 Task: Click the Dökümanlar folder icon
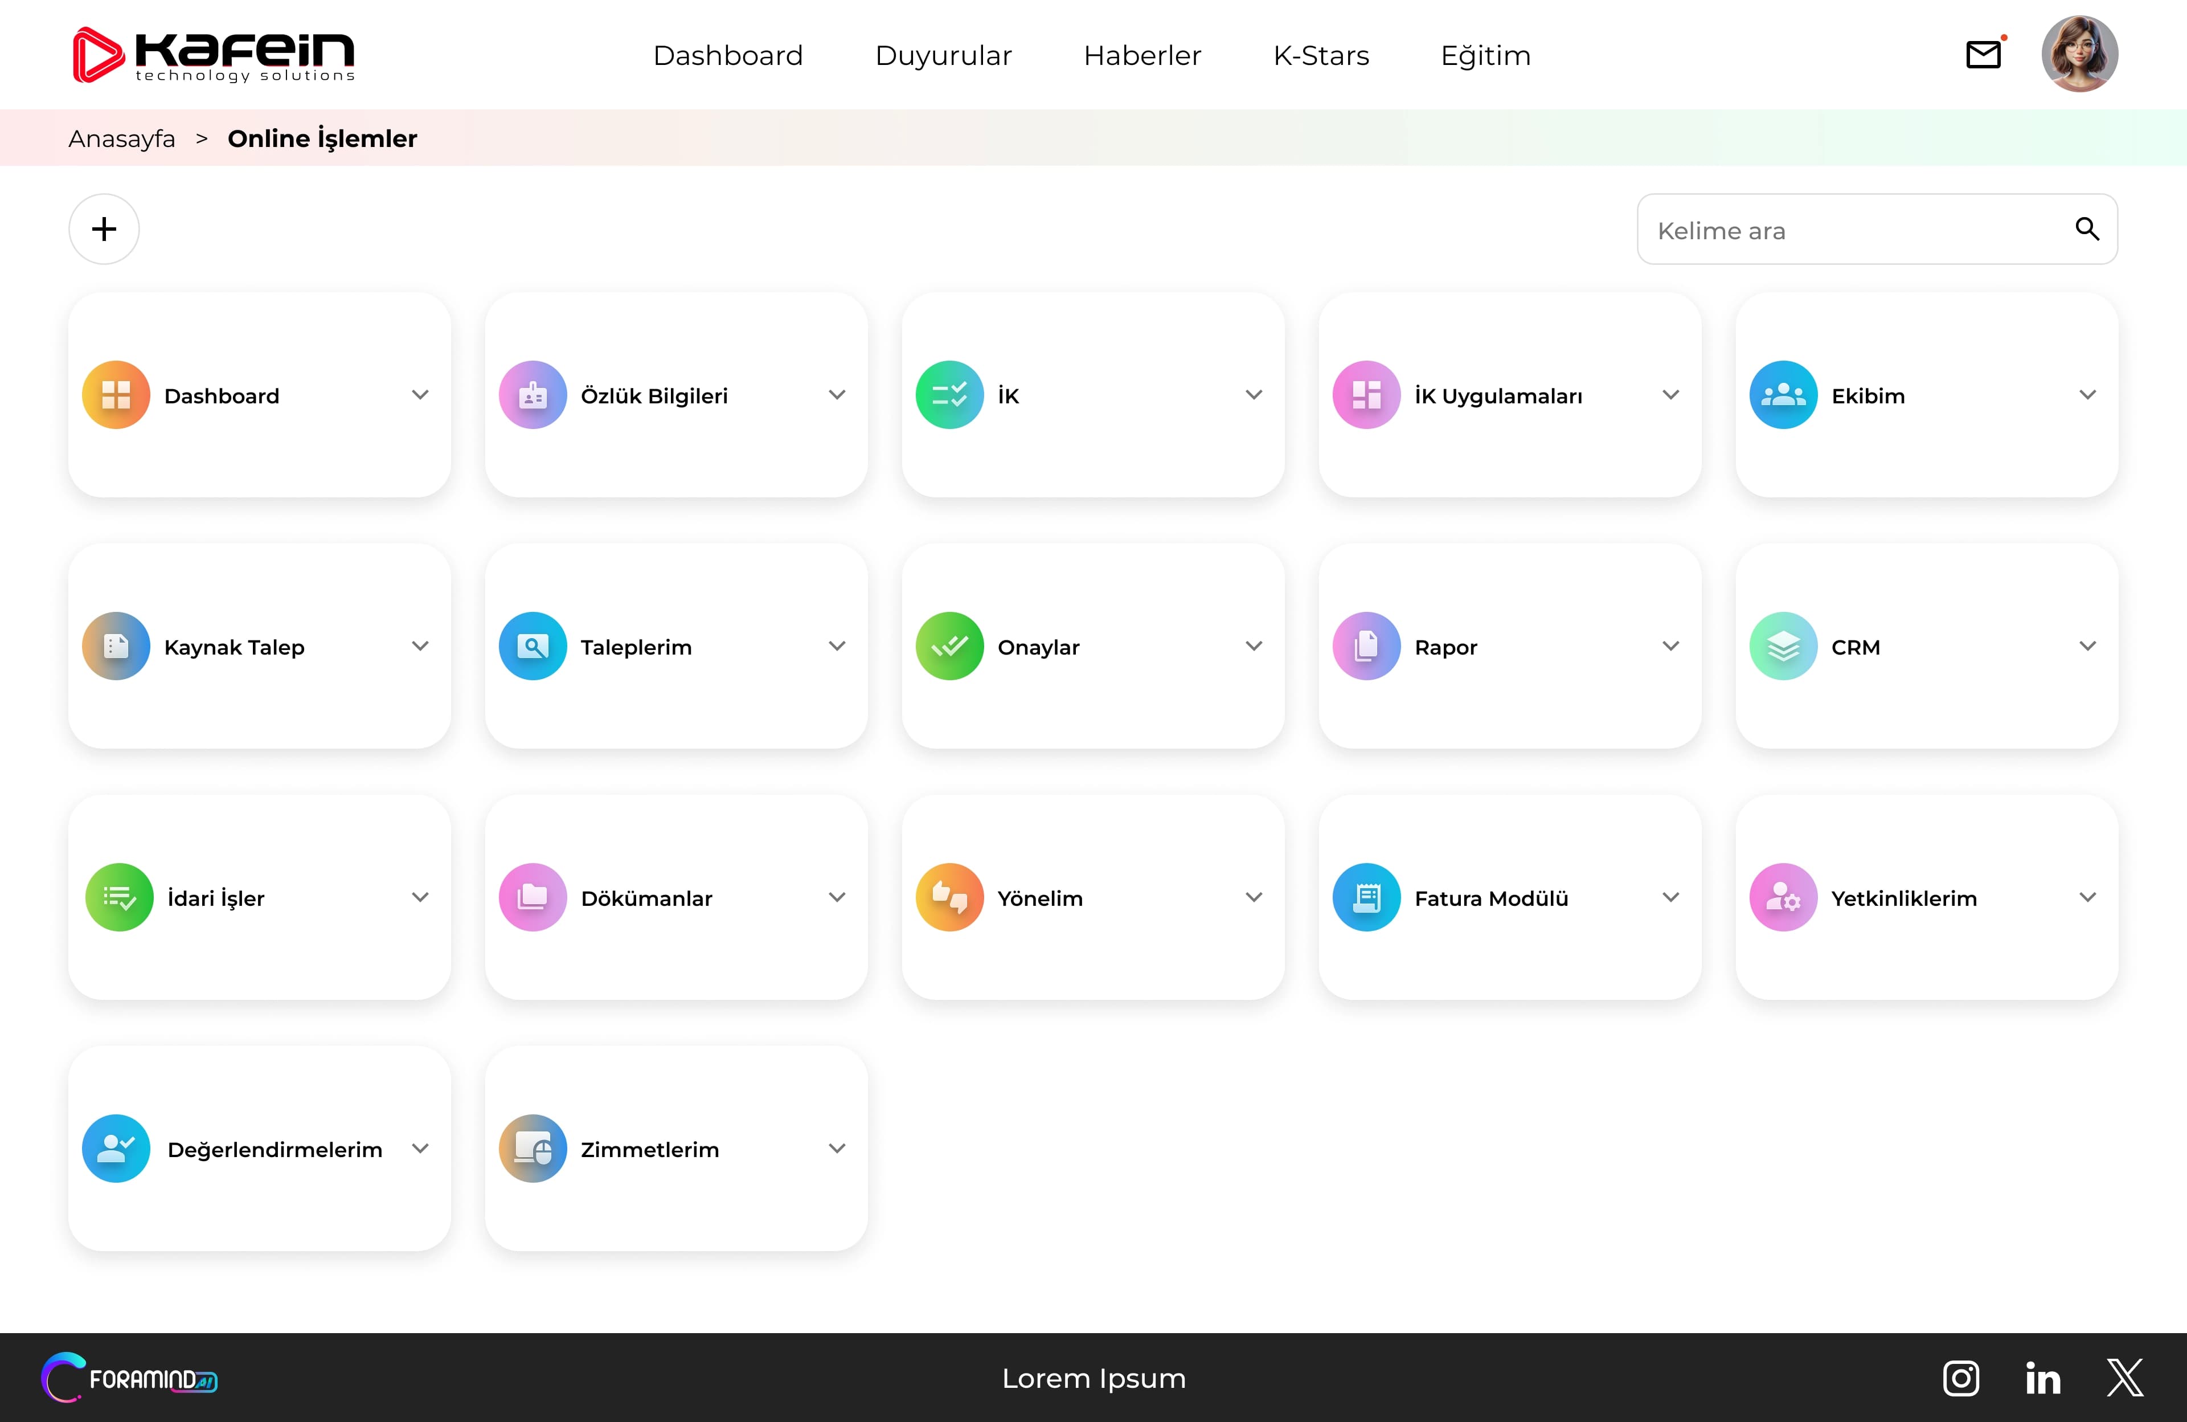533,897
